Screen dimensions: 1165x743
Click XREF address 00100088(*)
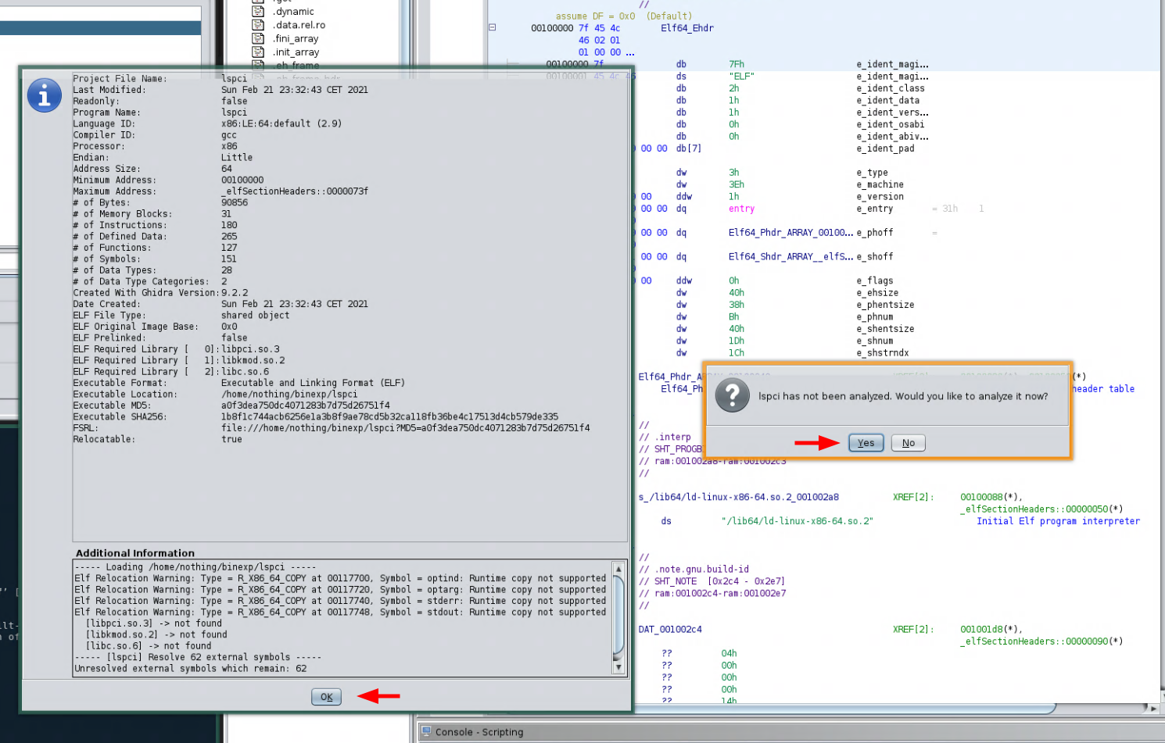[991, 497]
